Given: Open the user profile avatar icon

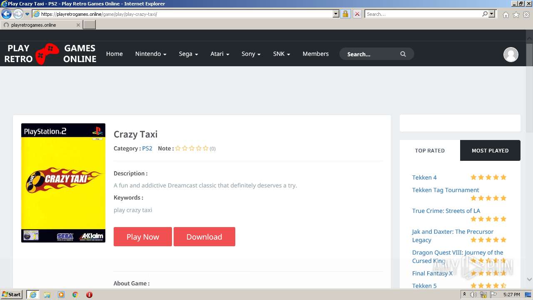Looking at the screenshot, I should (x=511, y=54).
